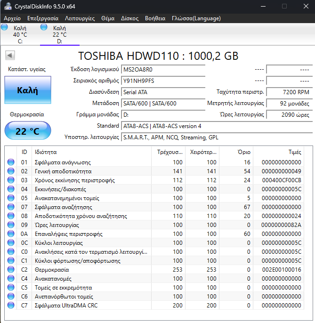
Task: Click the blue health orb on C: tab
Action: click(4, 27)
